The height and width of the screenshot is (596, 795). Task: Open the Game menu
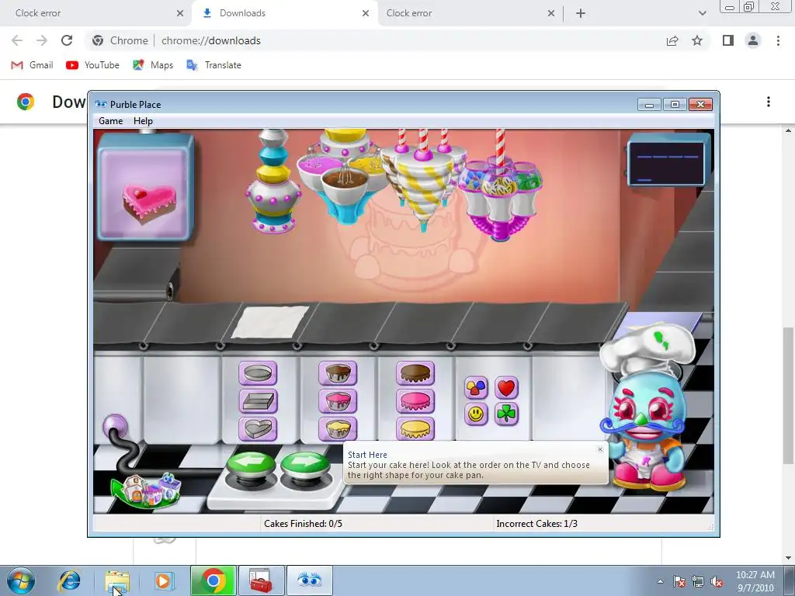(x=110, y=121)
